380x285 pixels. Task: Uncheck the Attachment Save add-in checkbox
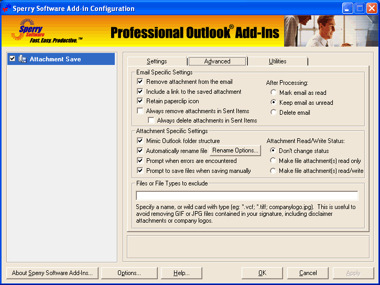[13, 59]
